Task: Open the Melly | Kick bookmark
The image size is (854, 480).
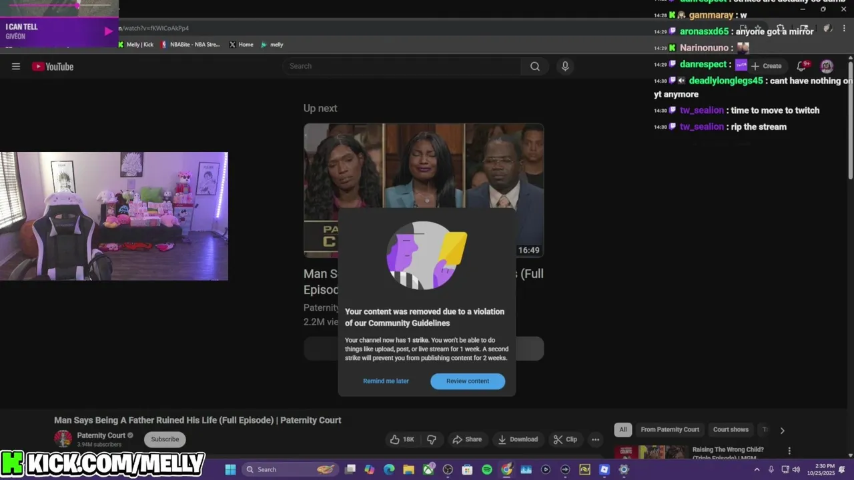Action: click(x=135, y=45)
